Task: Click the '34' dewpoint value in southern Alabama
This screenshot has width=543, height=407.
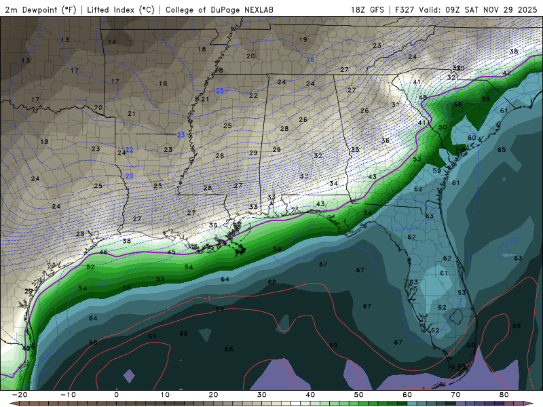Action: (333, 183)
